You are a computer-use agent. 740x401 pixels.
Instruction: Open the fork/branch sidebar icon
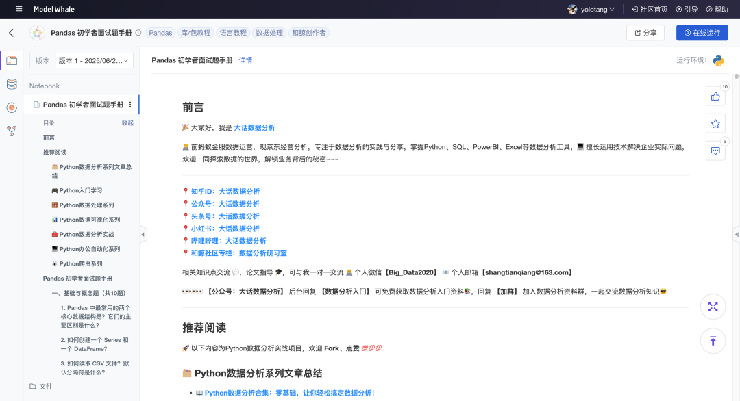tap(12, 131)
